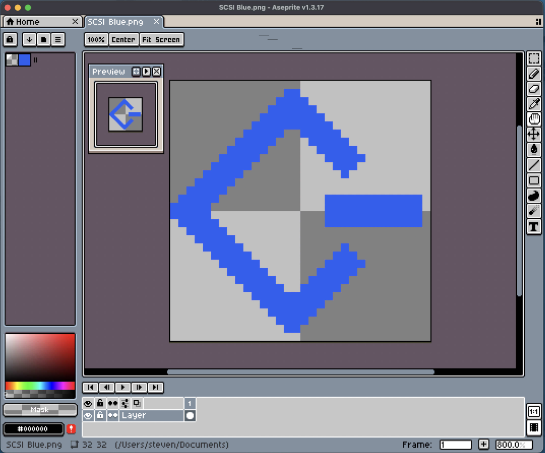545x453 pixels.
Task: Toggle onion skin in timeline header
Action: coord(137,403)
